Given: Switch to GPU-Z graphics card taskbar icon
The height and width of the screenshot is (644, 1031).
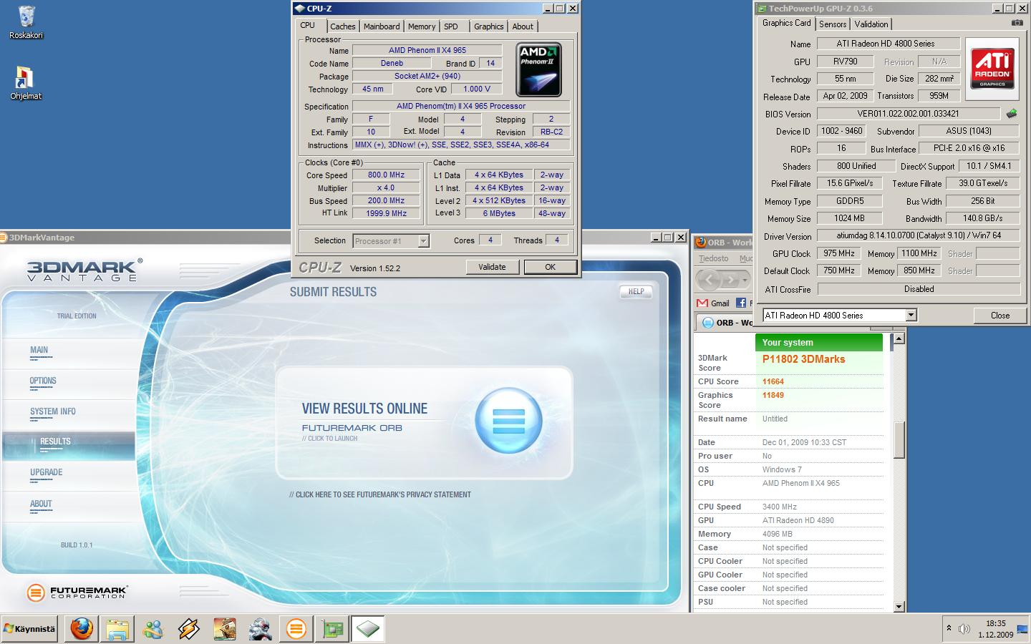Looking at the screenshot, I should 331,629.
